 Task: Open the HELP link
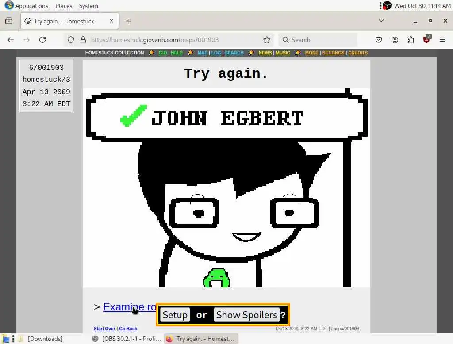[177, 53]
